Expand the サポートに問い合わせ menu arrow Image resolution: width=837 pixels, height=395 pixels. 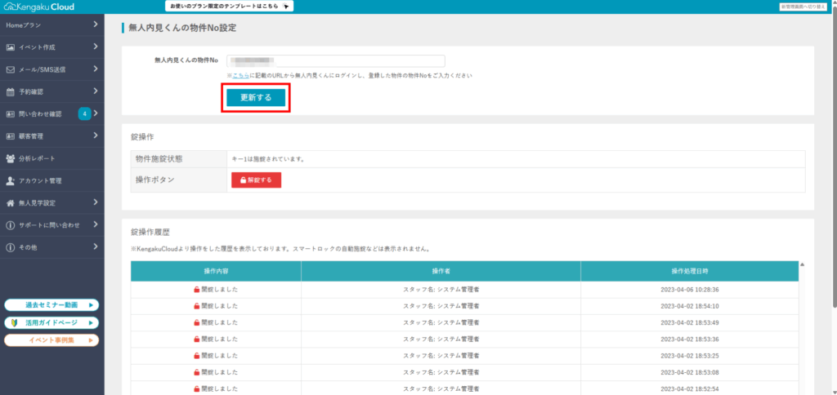click(96, 224)
